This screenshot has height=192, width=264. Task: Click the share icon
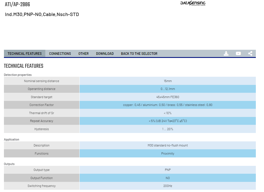click(250, 53)
